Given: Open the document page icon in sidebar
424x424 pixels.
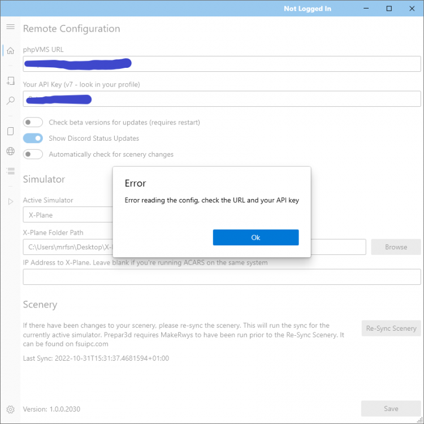Looking at the screenshot, I should click(10, 131).
